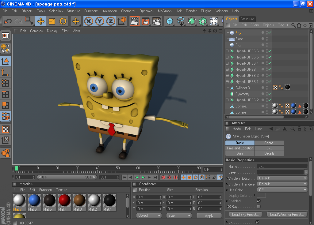314x225 pixels.
Task: Toggle Y axis lock
Action: [100, 21]
